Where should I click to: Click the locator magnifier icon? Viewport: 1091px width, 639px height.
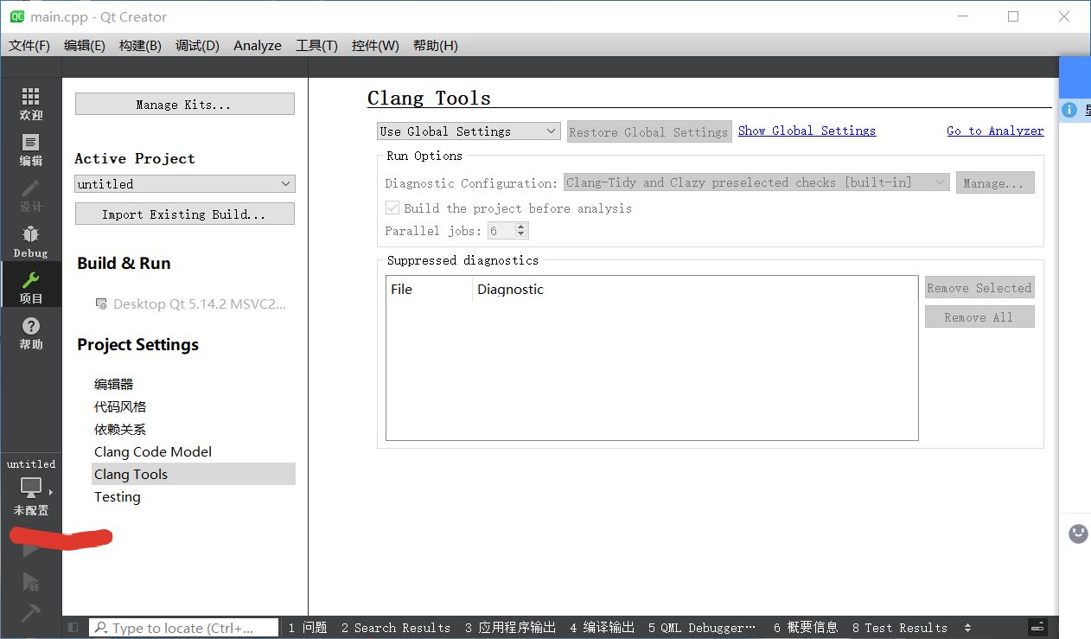coord(101,628)
